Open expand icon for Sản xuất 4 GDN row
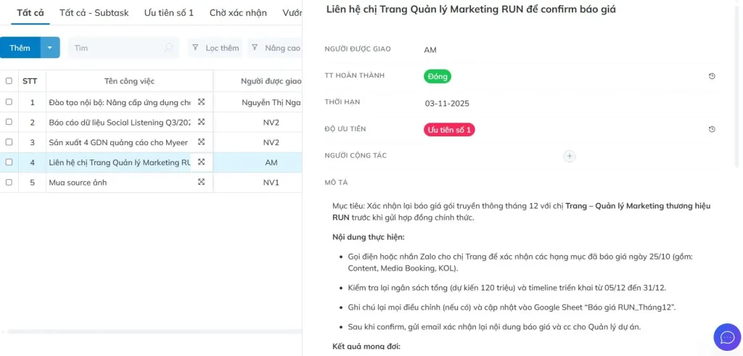Viewport: 743px width, 356px height. (202, 142)
